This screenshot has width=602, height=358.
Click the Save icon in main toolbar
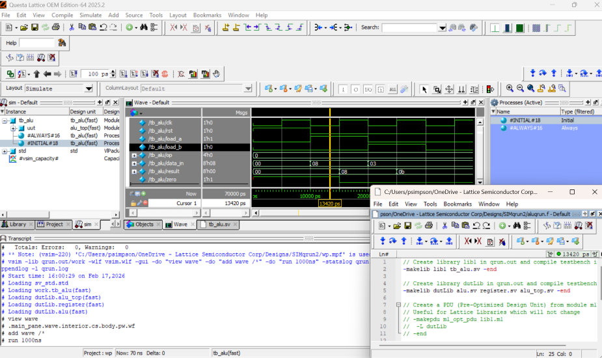tap(34, 27)
